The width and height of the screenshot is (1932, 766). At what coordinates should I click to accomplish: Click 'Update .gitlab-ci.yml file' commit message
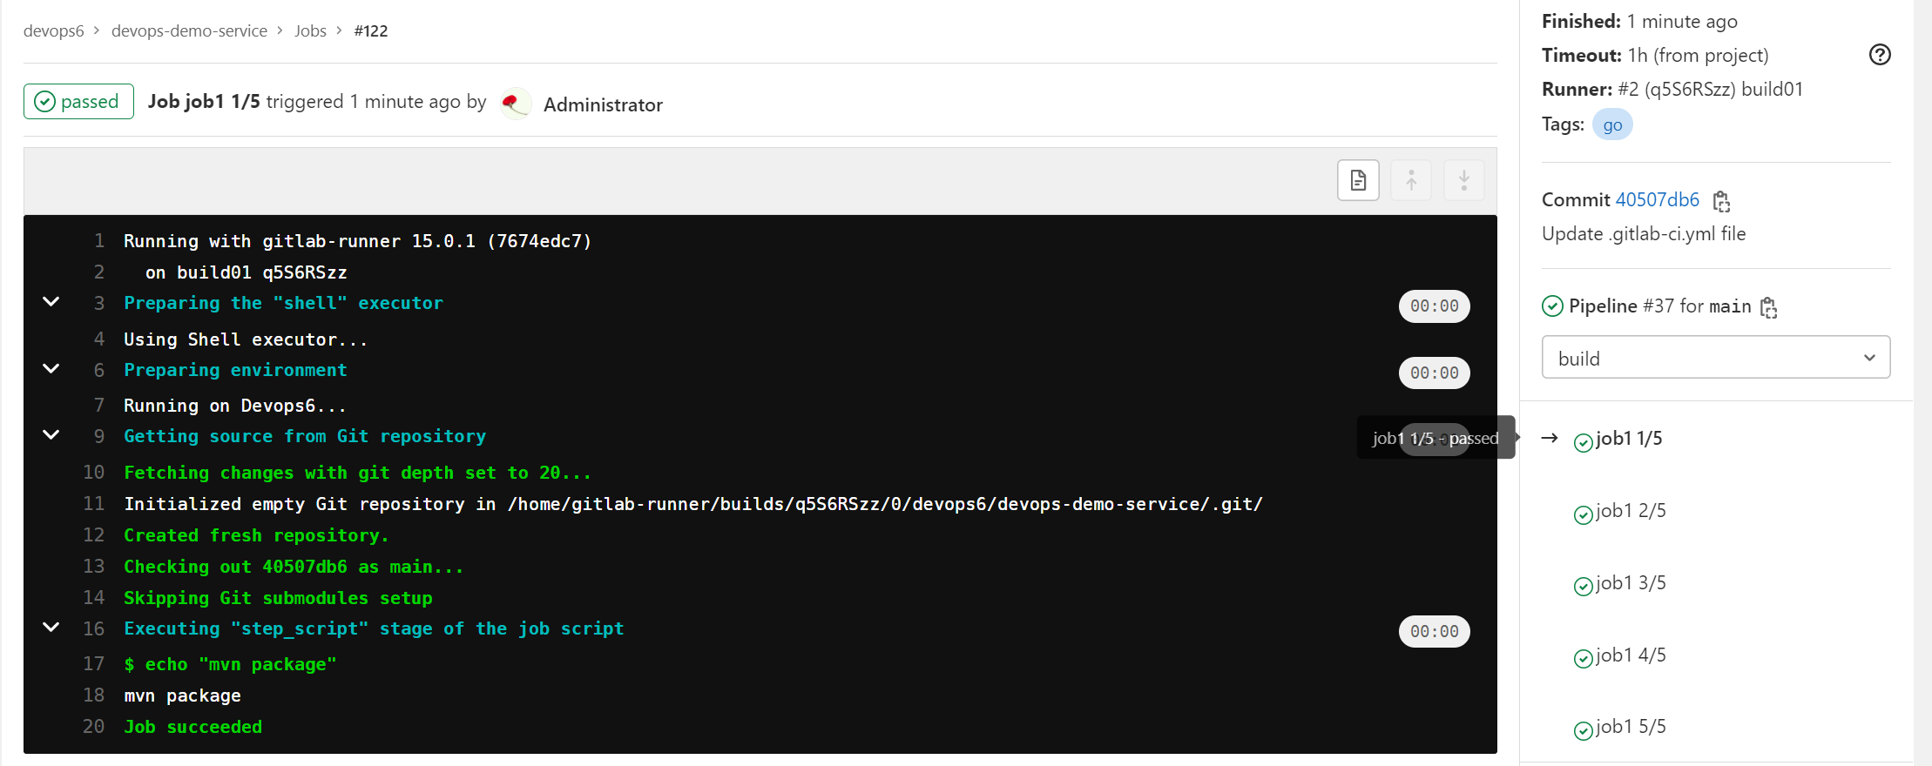(1644, 234)
